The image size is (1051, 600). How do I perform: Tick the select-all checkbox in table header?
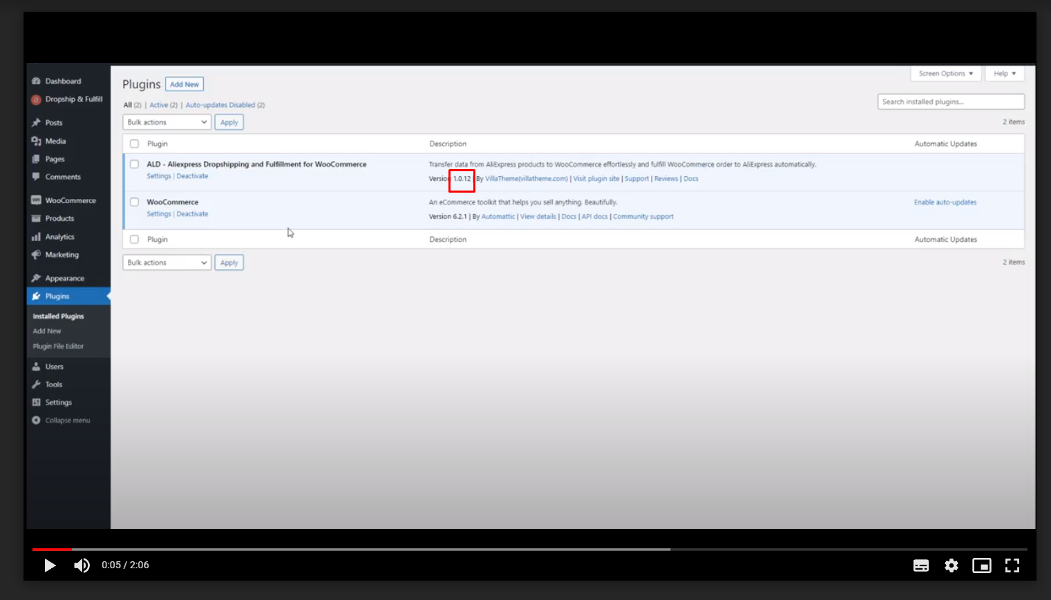134,144
